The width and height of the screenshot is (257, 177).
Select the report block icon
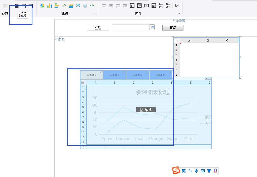click(x=31, y=6)
